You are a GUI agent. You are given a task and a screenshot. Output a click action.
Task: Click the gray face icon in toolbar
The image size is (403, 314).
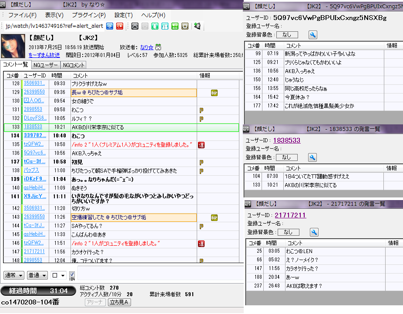coord(135,26)
